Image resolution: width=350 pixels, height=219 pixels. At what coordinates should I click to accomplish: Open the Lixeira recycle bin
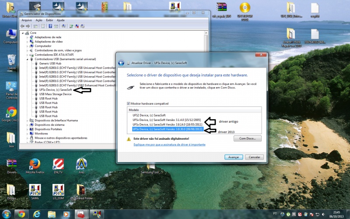pos(11,62)
